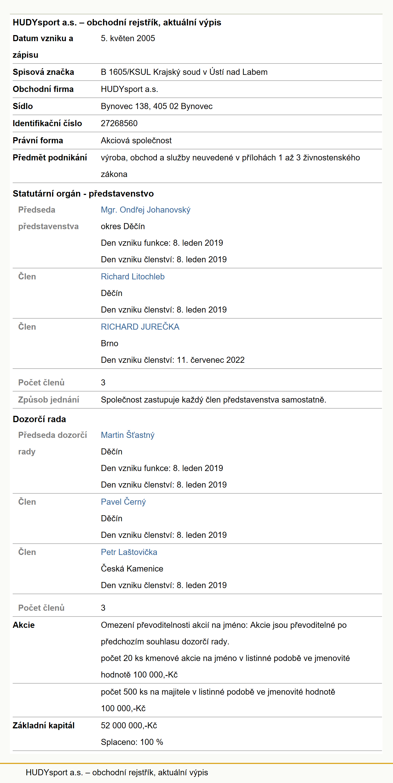Open Petr Laštovička link

point(129,552)
